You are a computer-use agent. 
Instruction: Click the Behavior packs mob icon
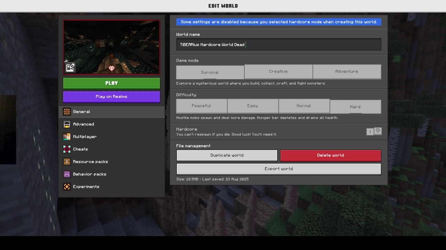click(67, 174)
